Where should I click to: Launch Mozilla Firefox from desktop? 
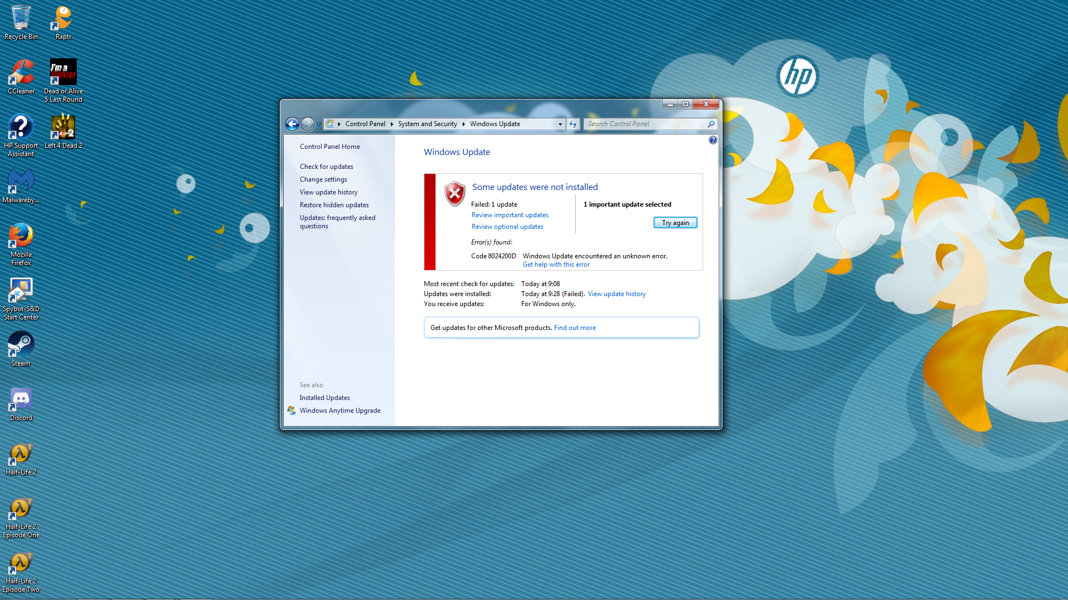click(x=21, y=244)
